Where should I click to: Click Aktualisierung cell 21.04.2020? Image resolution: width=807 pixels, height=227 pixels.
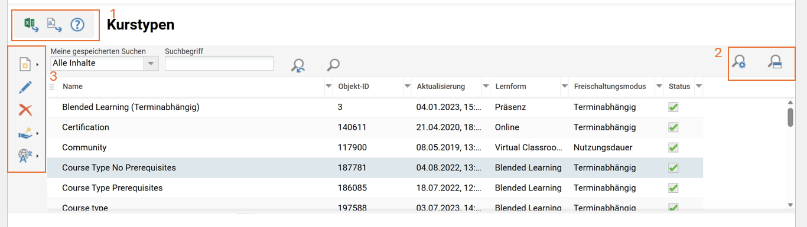click(449, 127)
